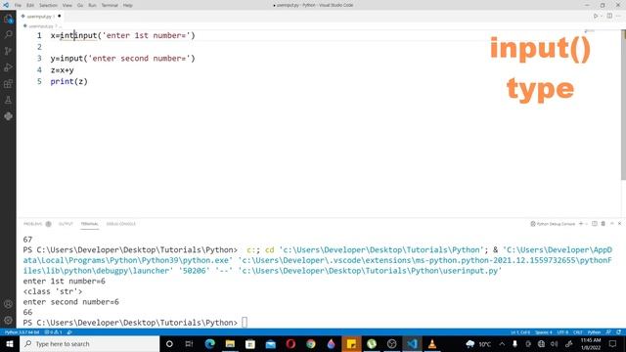Viewport: 626px width, 352px height.
Task: Show hidden system tray icons
Action: pyautogui.click(x=502, y=343)
